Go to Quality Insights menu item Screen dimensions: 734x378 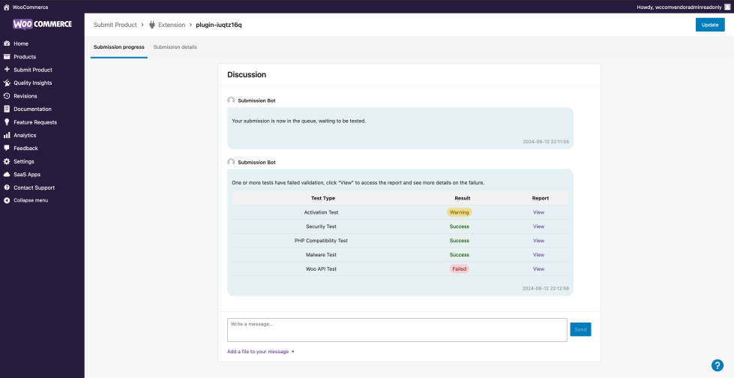point(33,83)
